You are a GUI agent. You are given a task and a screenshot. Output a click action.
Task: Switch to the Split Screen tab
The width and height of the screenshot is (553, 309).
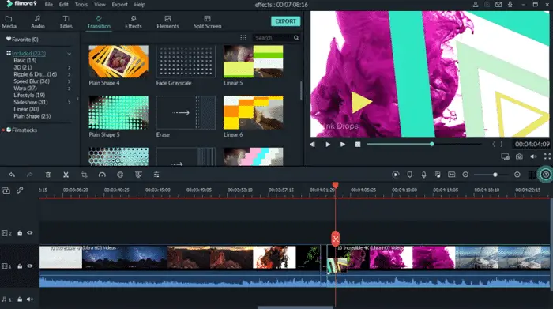coord(207,22)
